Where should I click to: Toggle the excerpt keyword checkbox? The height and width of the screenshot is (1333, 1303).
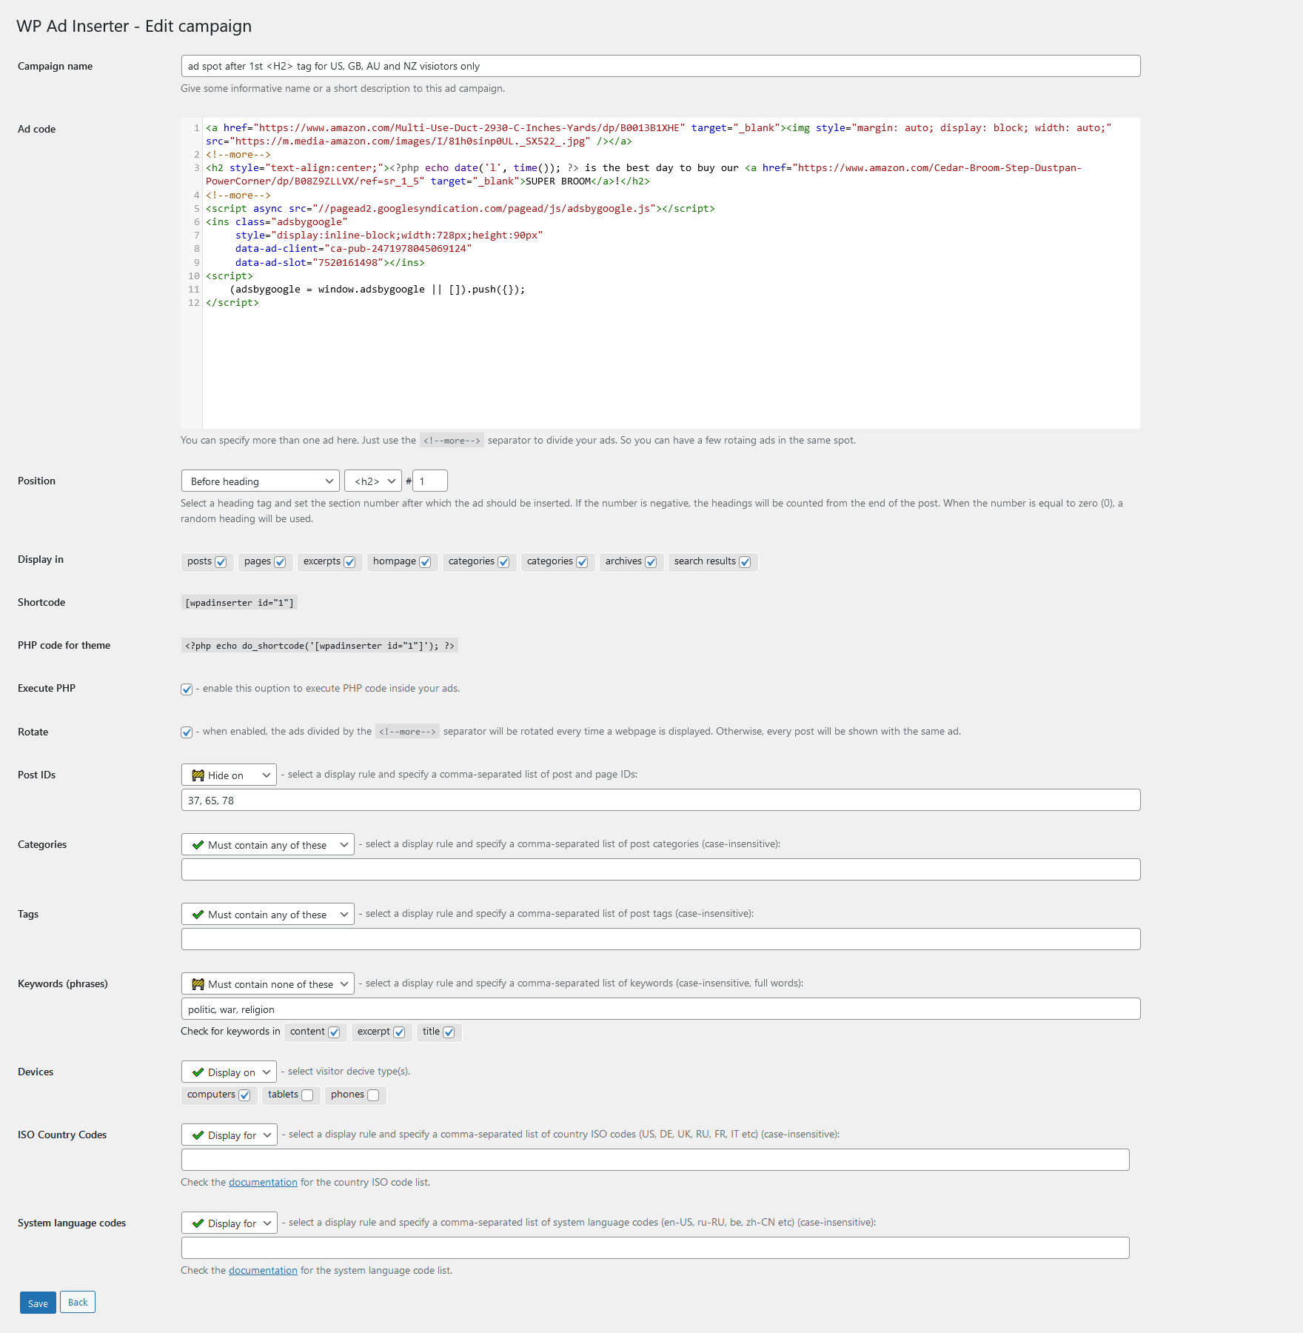[x=399, y=1032]
